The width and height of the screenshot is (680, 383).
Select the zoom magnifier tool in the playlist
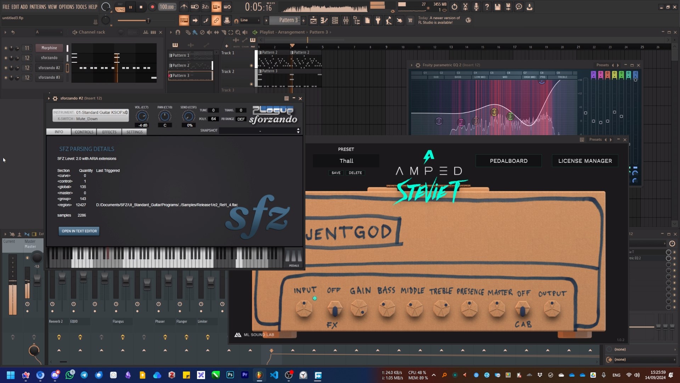tap(238, 32)
